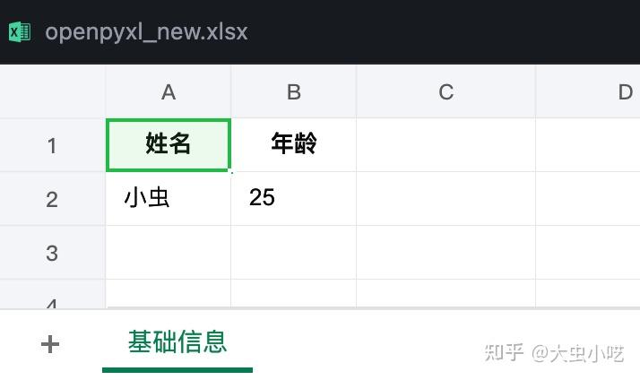Click cell B2 containing 25
This screenshot has width=640, height=380.
293,199
